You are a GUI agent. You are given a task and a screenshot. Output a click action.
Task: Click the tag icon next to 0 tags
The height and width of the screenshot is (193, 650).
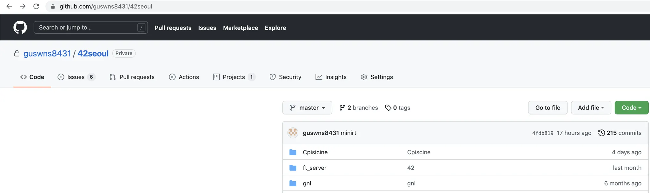[x=388, y=108]
